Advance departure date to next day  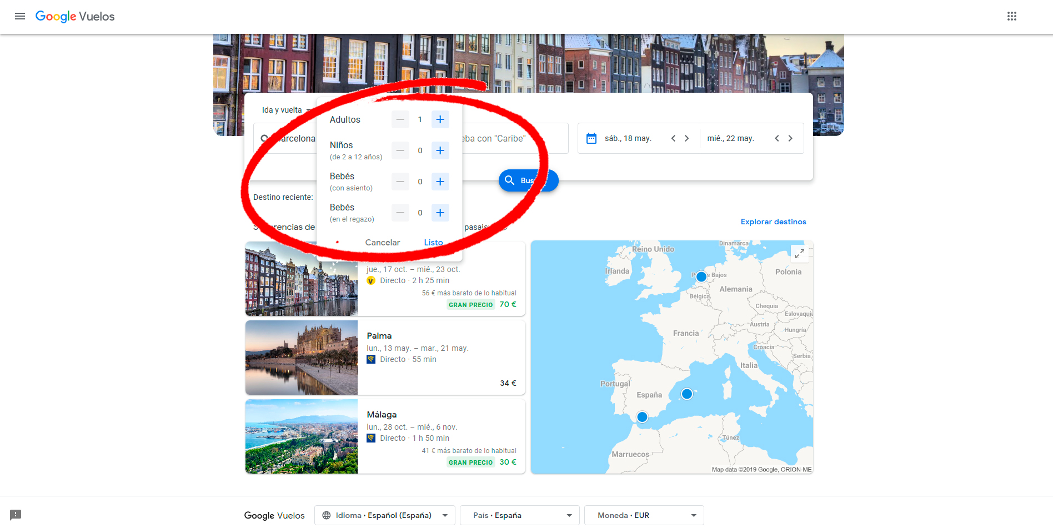point(687,138)
